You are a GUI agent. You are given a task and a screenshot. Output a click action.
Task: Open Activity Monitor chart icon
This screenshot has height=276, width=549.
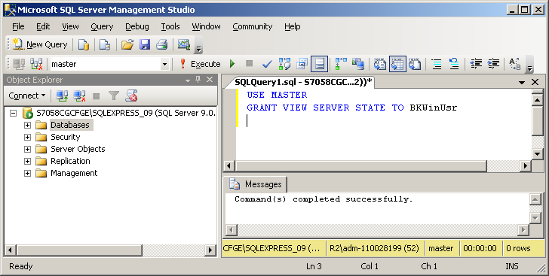(184, 44)
